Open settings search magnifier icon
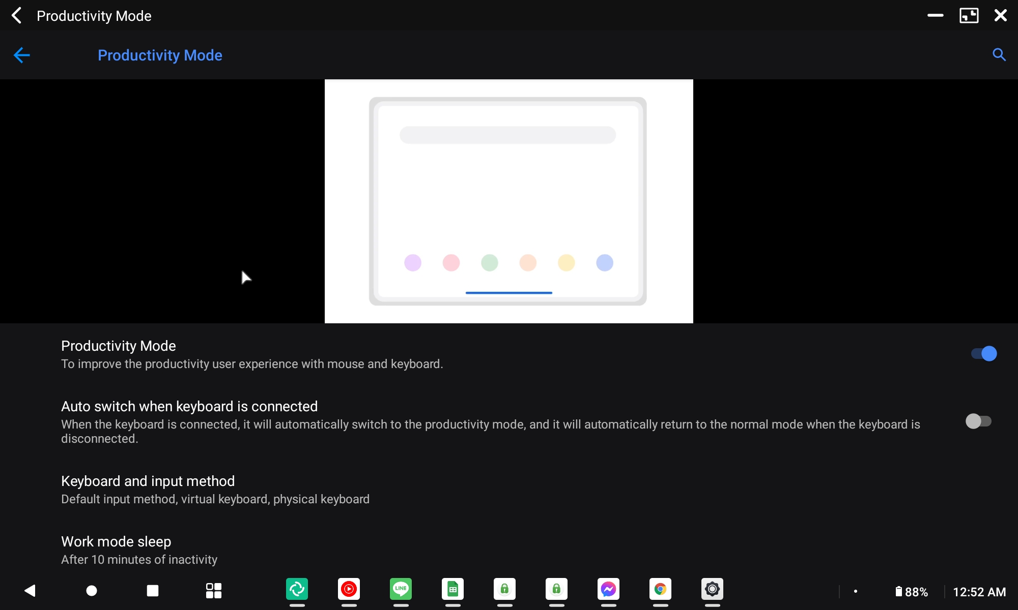The image size is (1018, 610). (x=999, y=55)
